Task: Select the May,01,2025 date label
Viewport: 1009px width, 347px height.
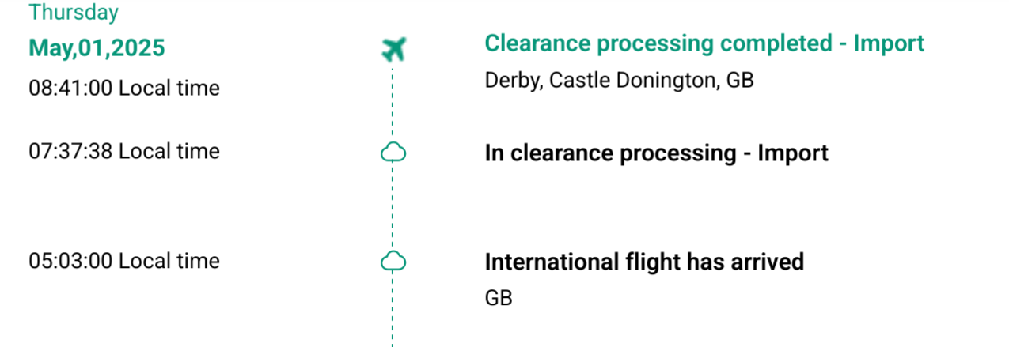Action: [97, 48]
